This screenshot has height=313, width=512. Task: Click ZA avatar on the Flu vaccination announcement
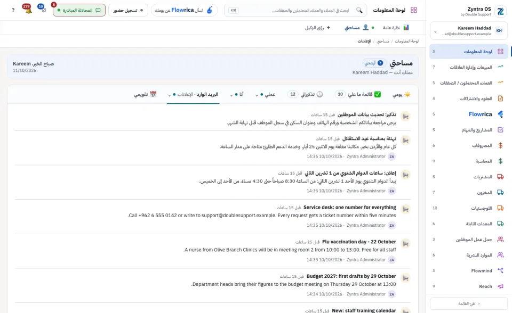391,260
